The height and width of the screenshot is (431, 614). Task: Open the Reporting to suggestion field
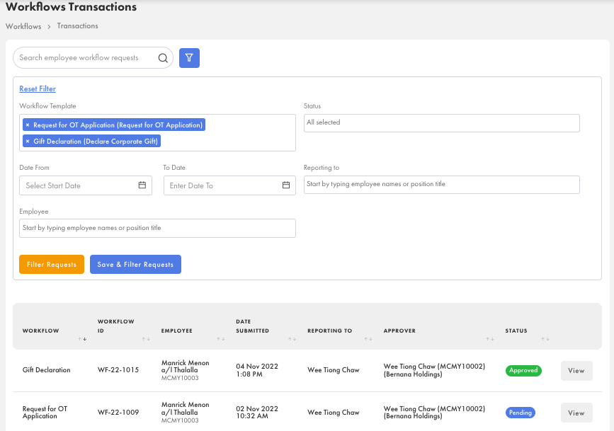pos(441,185)
